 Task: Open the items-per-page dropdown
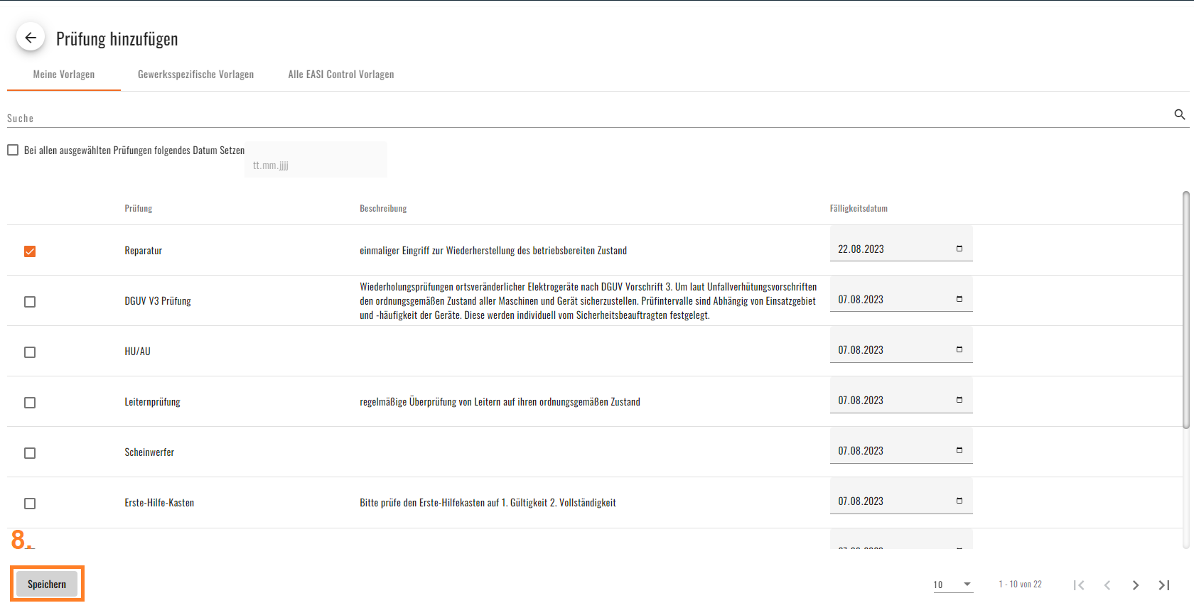[x=953, y=585]
